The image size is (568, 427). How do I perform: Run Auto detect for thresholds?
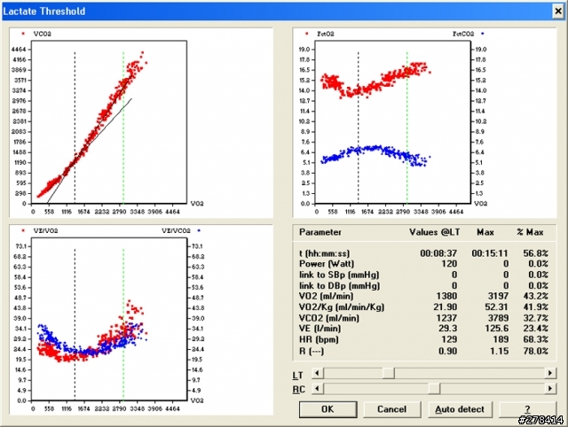(x=460, y=409)
